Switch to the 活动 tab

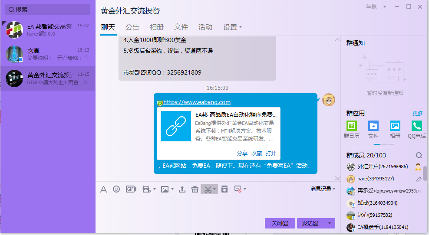tap(205, 27)
